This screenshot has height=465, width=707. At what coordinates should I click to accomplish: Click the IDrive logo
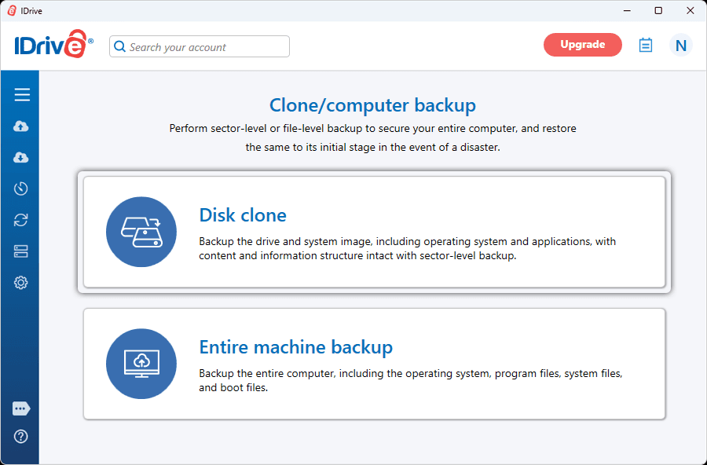[53, 44]
